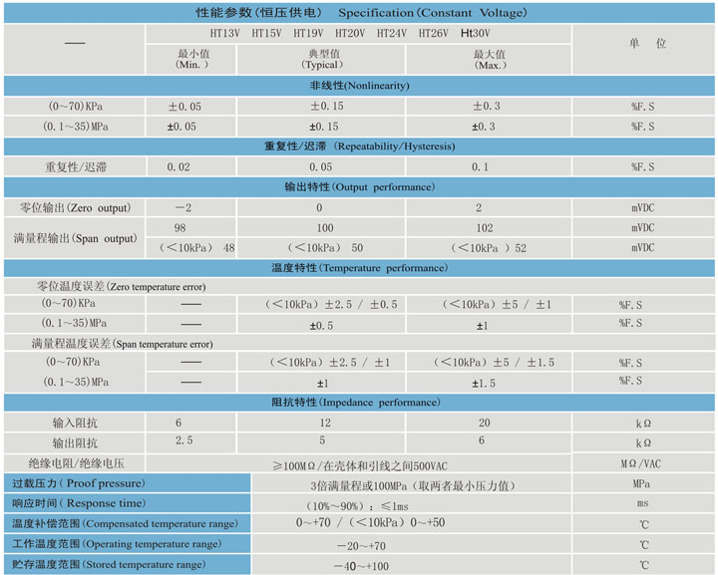Screen dimensions: 718x575
Task: Click the 响应时间 (Response time) label
Action: pyautogui.click(x=78, y=503)
